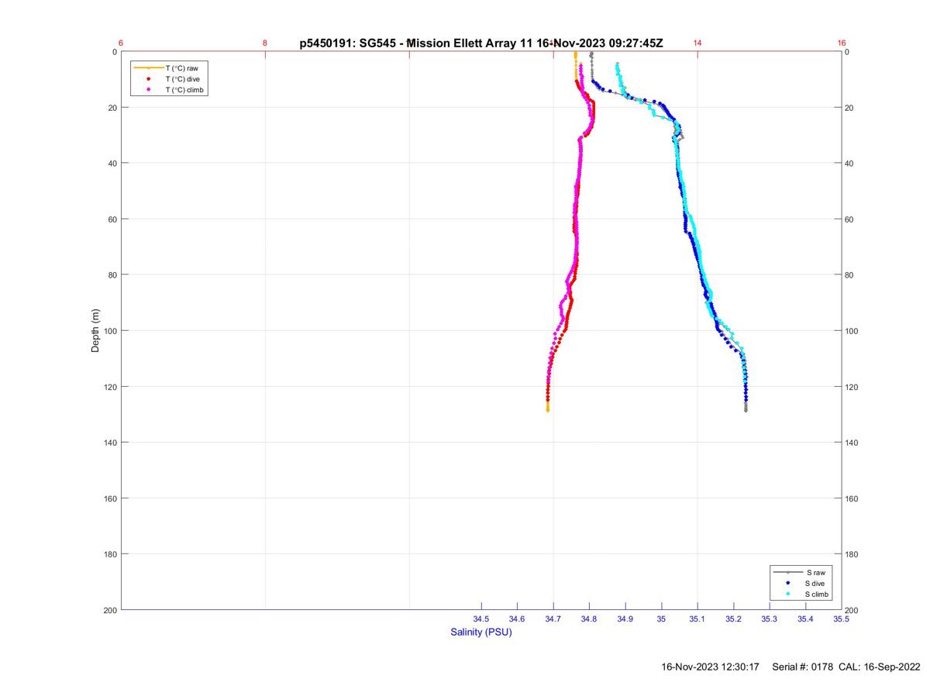Image resolution: width=930 pixels, height=686 pixels.
Task: Click 'Serial #: 0178' footer text
Action: (802, 667)
